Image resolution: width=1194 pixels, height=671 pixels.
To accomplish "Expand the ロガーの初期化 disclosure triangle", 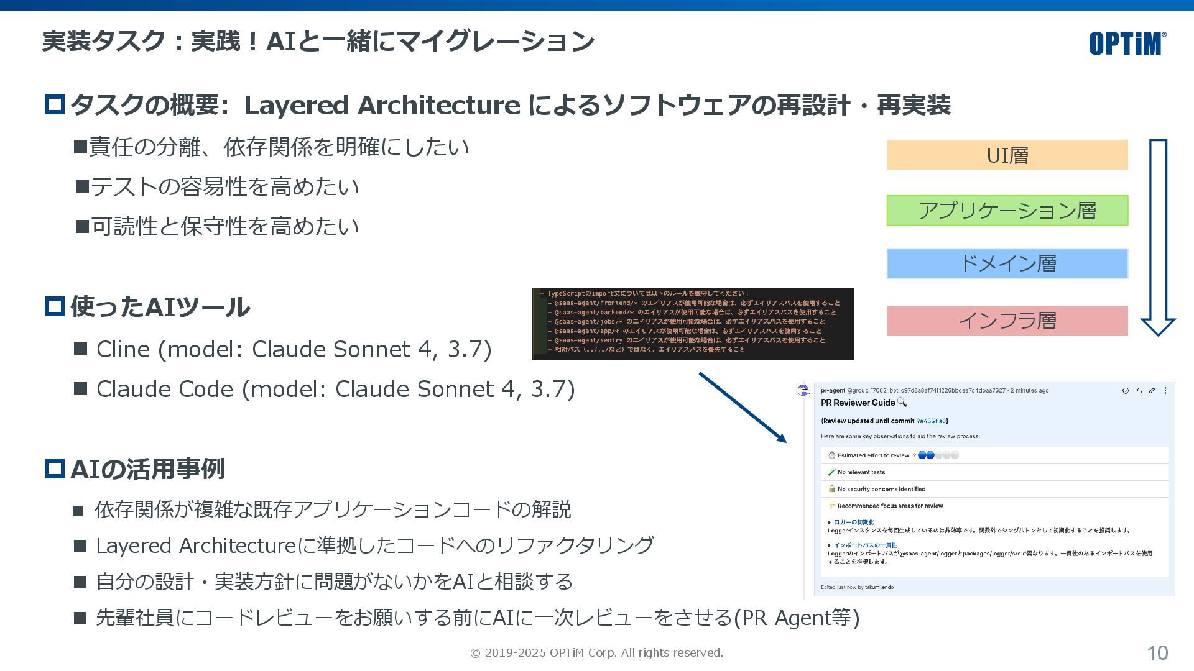I will tap(830, 523).
